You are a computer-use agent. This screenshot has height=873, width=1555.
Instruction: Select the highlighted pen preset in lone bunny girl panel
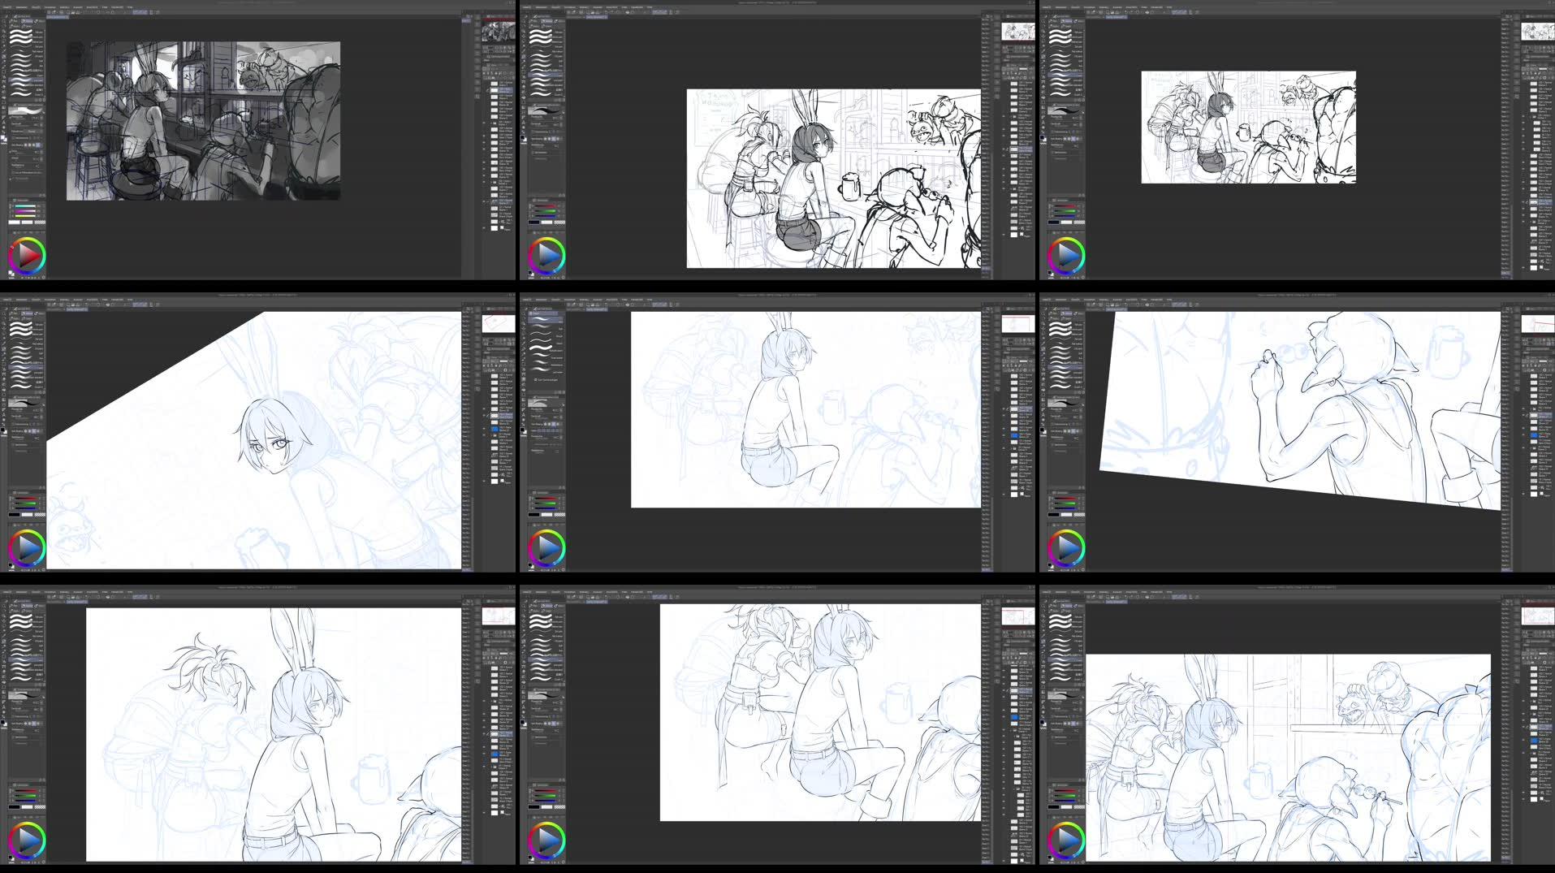(x=543, y=319)
